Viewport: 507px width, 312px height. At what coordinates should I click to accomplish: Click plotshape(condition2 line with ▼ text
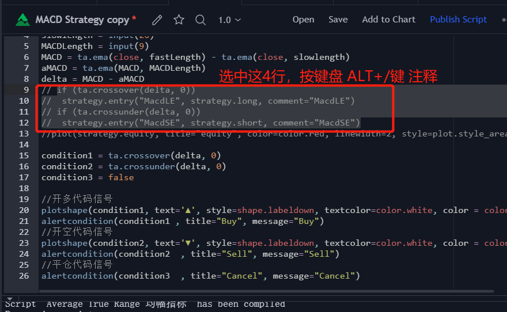(x=274, y=243)
